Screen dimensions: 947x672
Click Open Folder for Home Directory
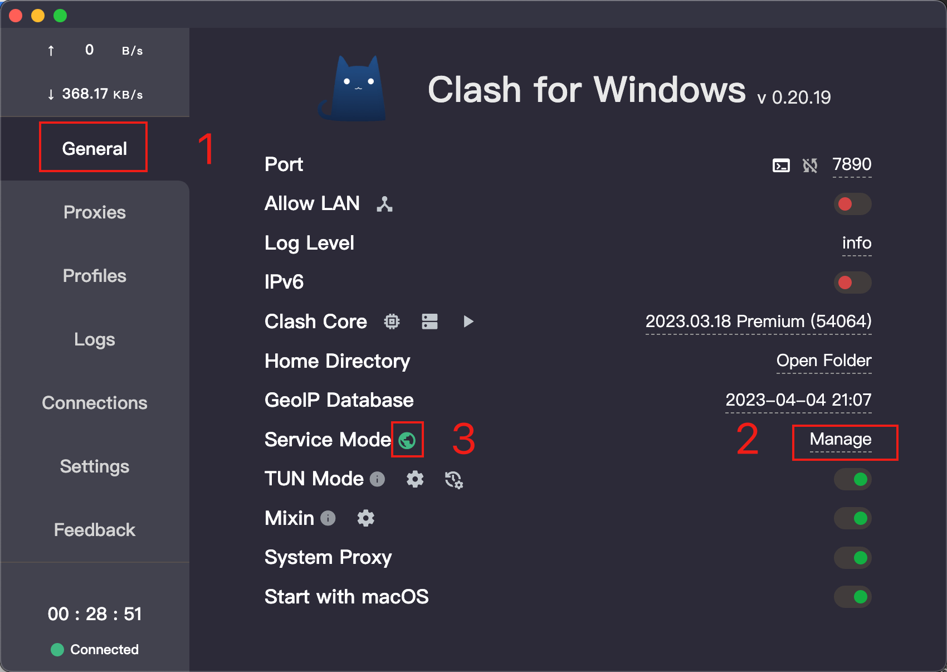coord(823,361)
